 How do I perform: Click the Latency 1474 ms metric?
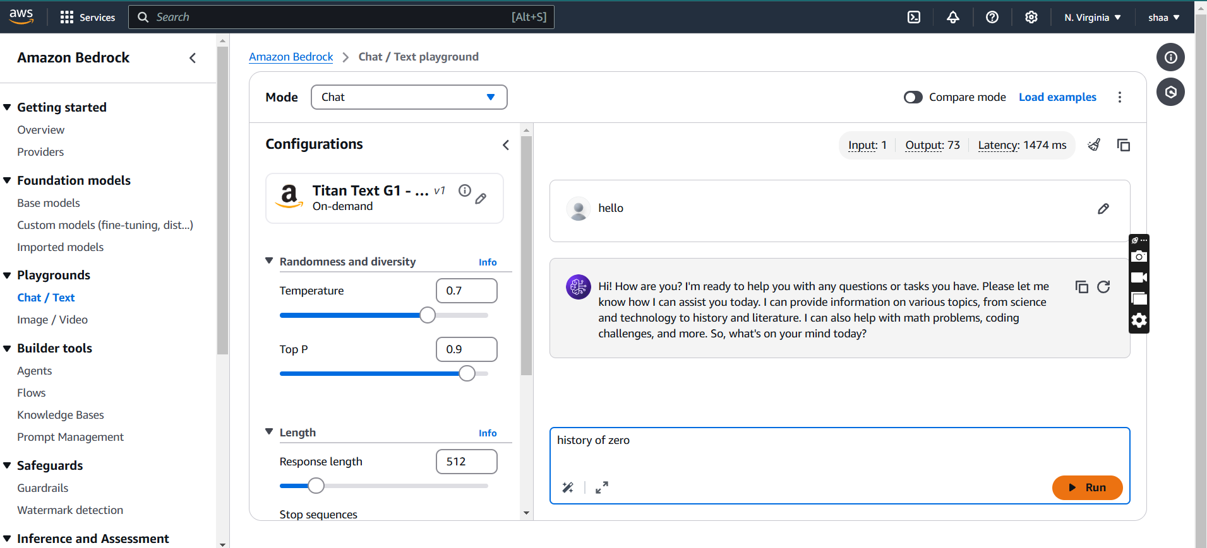1022,146
